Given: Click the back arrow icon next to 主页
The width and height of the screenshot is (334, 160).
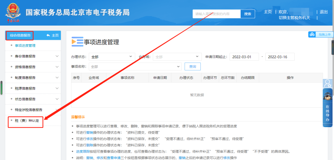Looking at the screenshot, I should (48, 35).
